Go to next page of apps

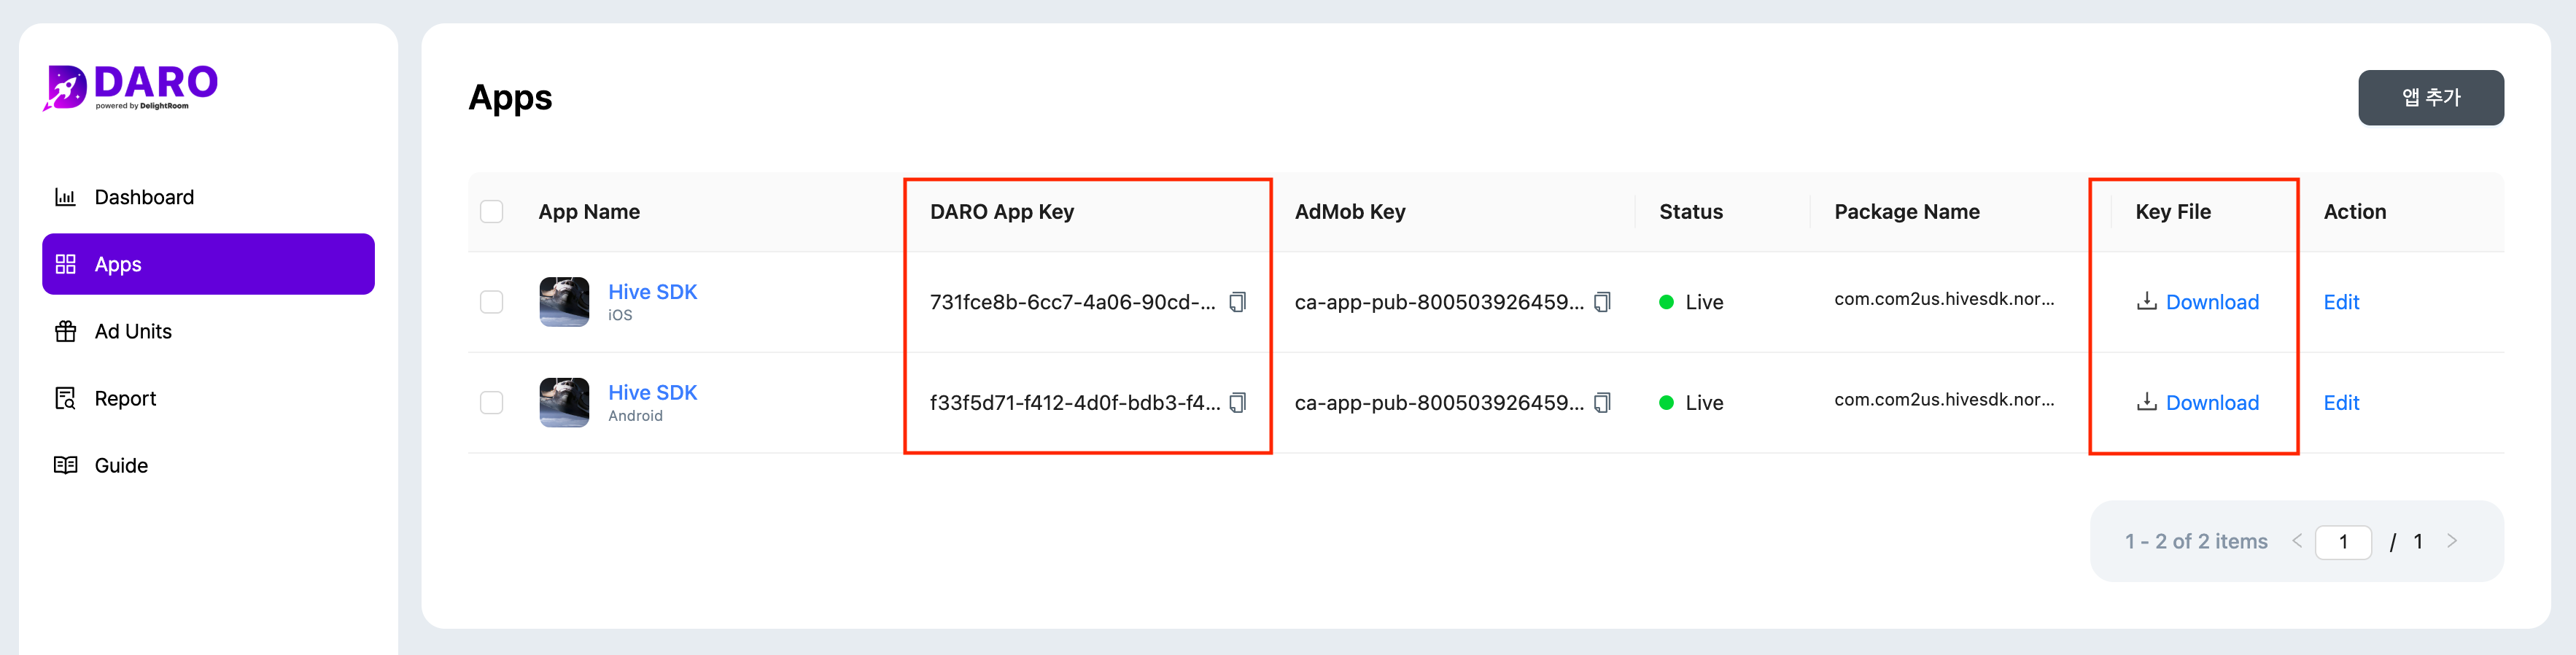click(2452, 541)
